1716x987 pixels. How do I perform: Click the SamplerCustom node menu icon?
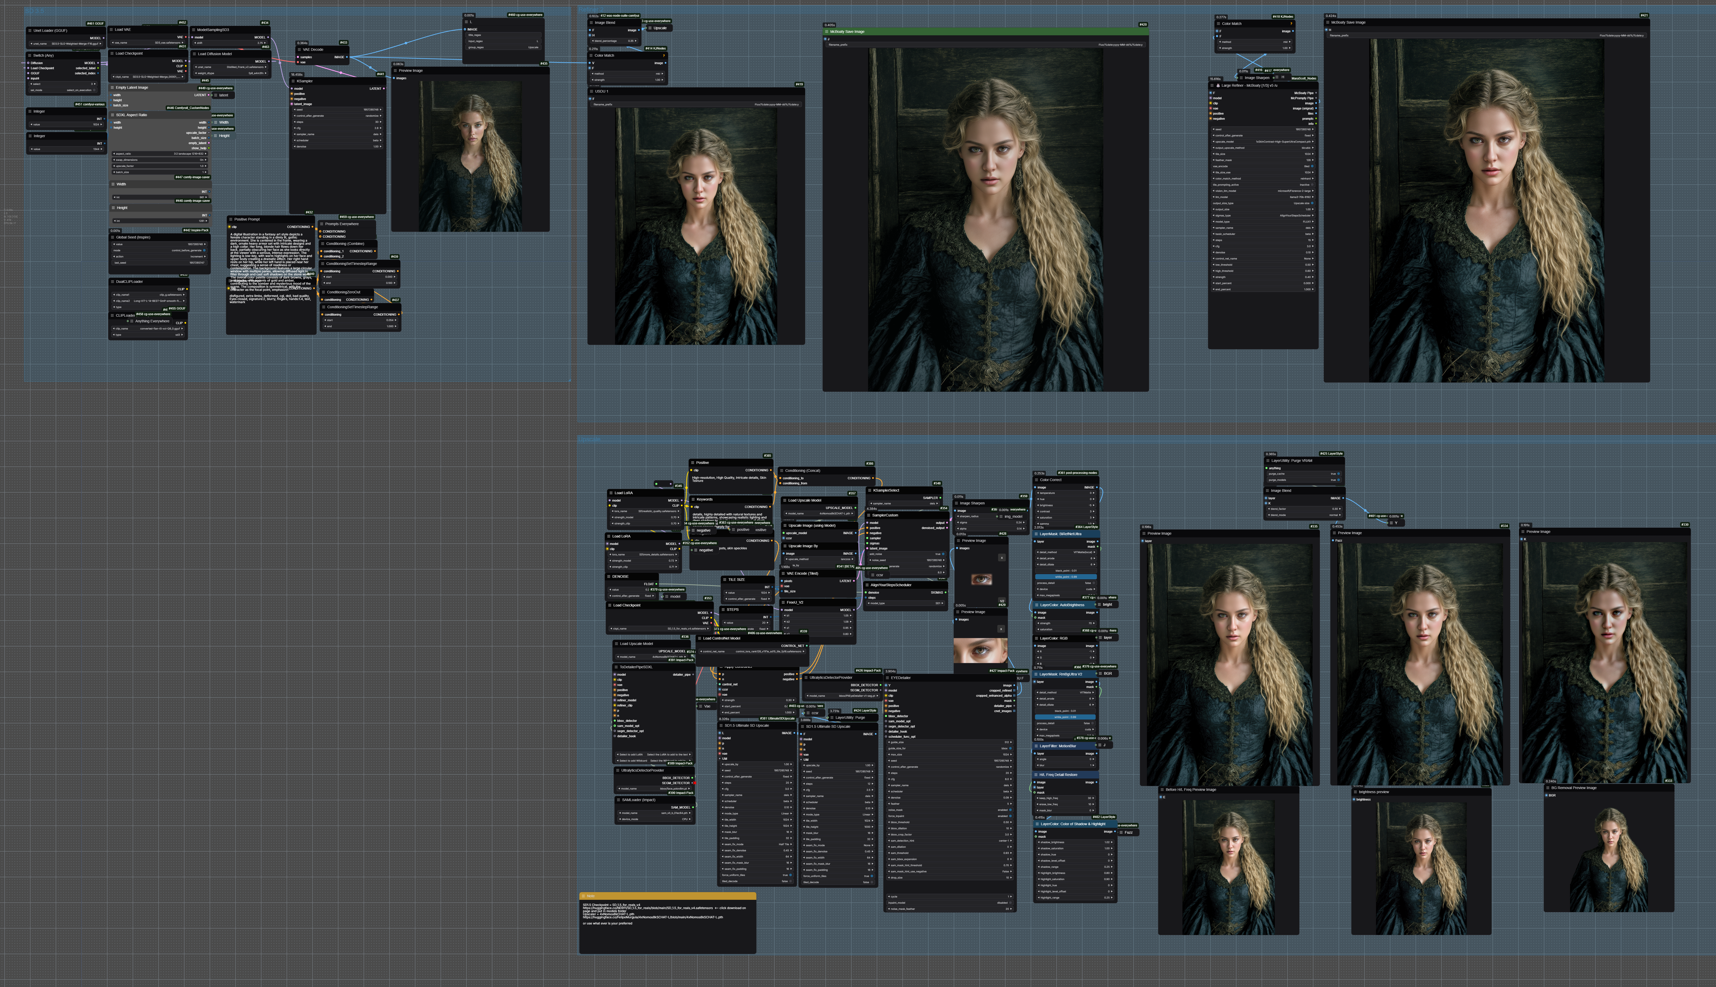tap(869, 515)
